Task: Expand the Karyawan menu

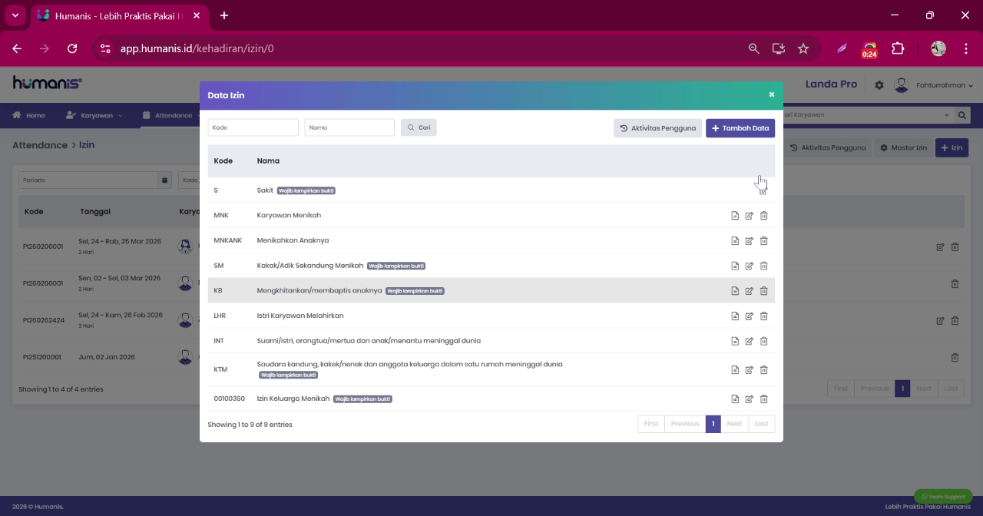Action: tap(94, 115)
